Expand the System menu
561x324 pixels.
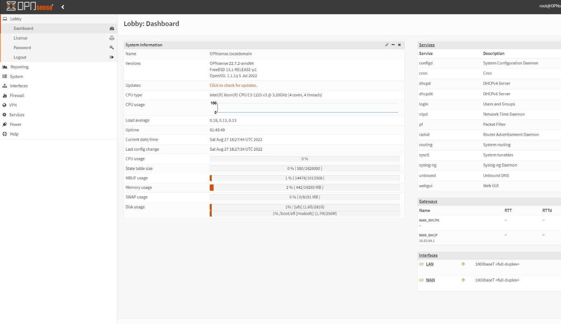point(59,76)
